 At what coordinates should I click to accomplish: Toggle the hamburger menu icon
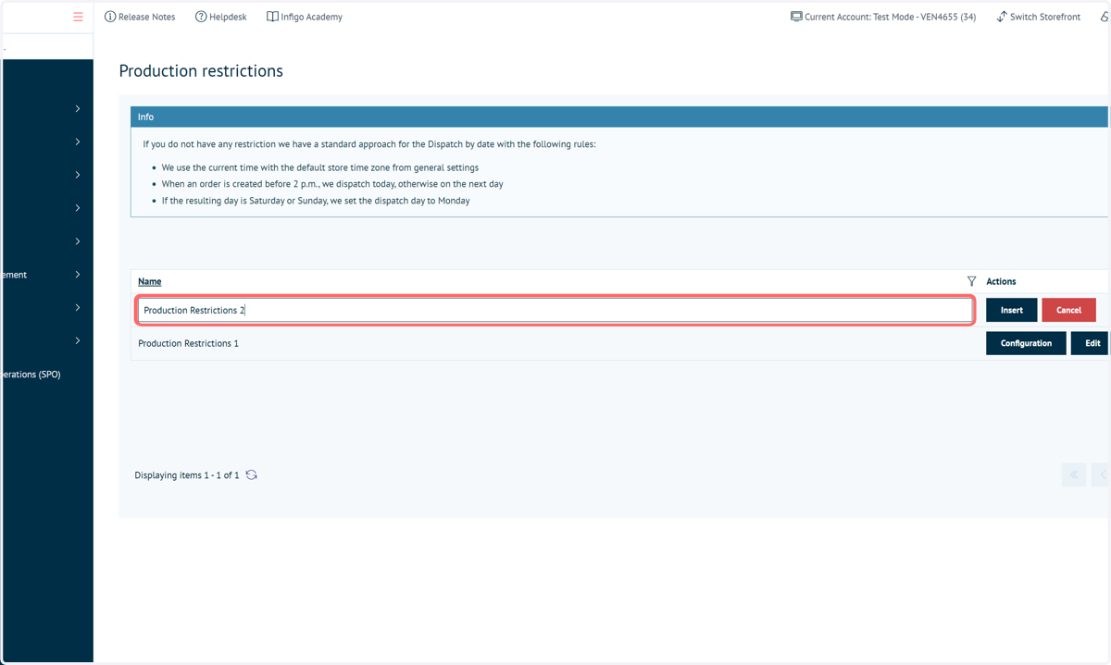click(78, 17)
